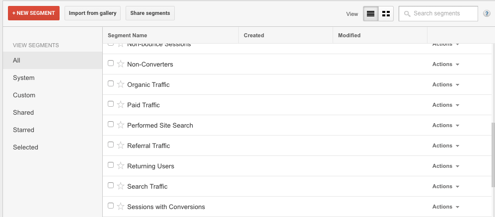Star the Organic Traffic segment
This screenshot has width=495, height=217.
tap(121, 84)
